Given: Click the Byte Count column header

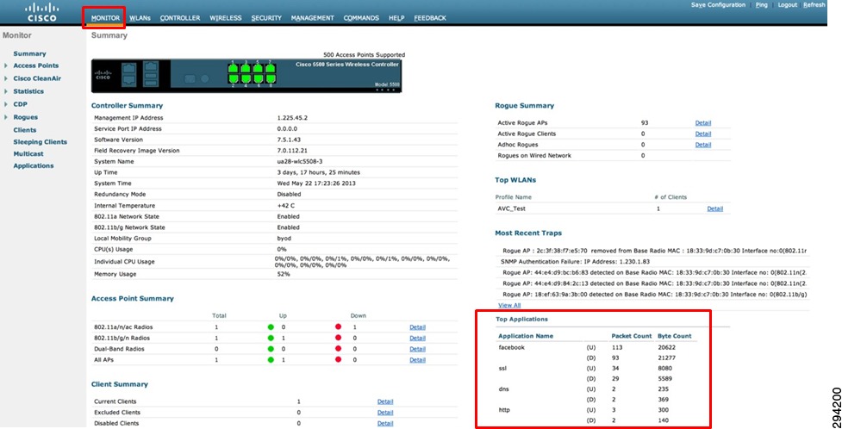Looking at the screenshot, I should click(x=675, y=336).
